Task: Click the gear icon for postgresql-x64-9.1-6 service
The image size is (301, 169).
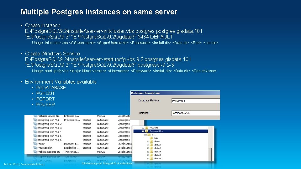Action: tap(35, 140)
